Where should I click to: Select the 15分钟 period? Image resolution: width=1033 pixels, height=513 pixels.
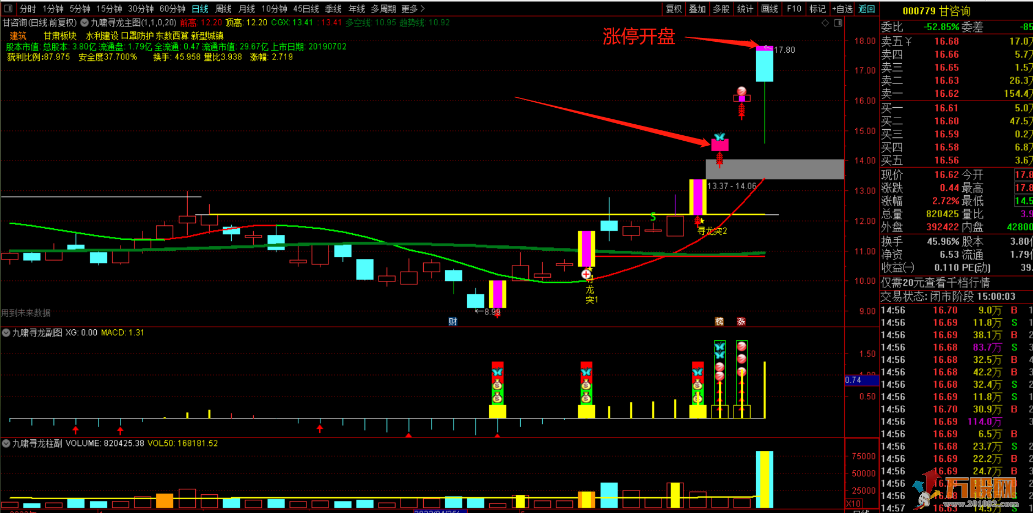click(109, 9)
